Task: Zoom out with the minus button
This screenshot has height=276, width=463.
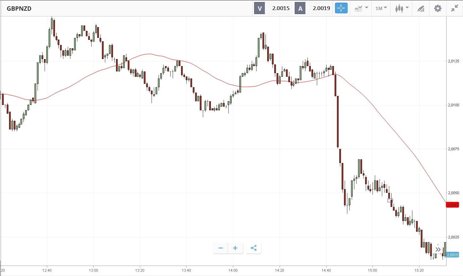Action: (221, 248)
